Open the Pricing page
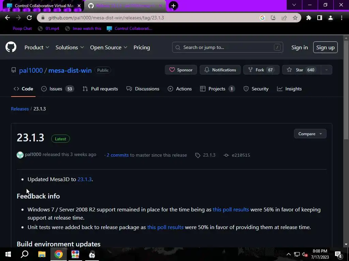 point(141,48)
